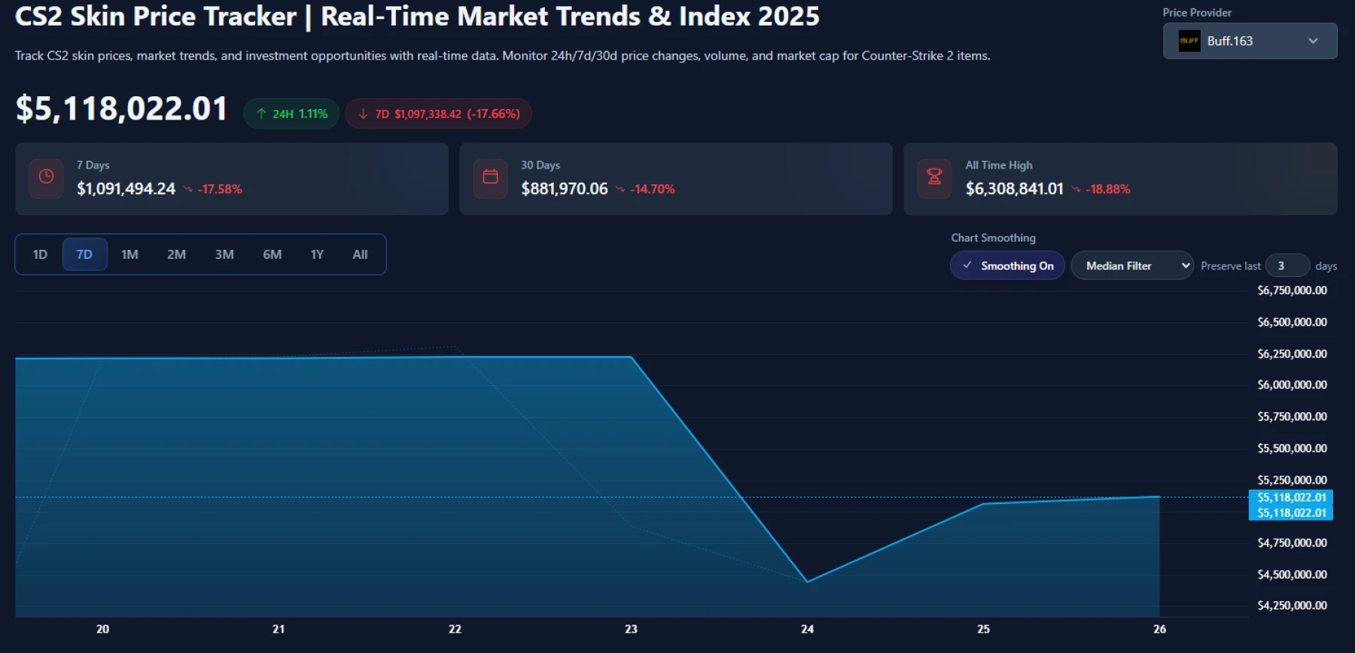Click the green up arrow in 24H badge
1355x653 pixels.
(x=261, y=114)
